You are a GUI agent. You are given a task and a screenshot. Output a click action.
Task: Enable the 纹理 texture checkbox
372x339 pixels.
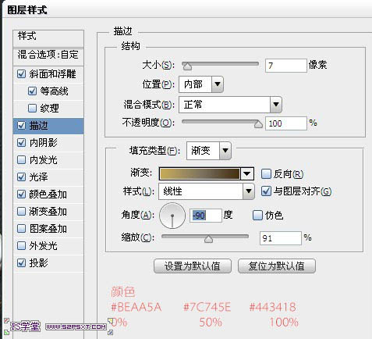[32, 108]
